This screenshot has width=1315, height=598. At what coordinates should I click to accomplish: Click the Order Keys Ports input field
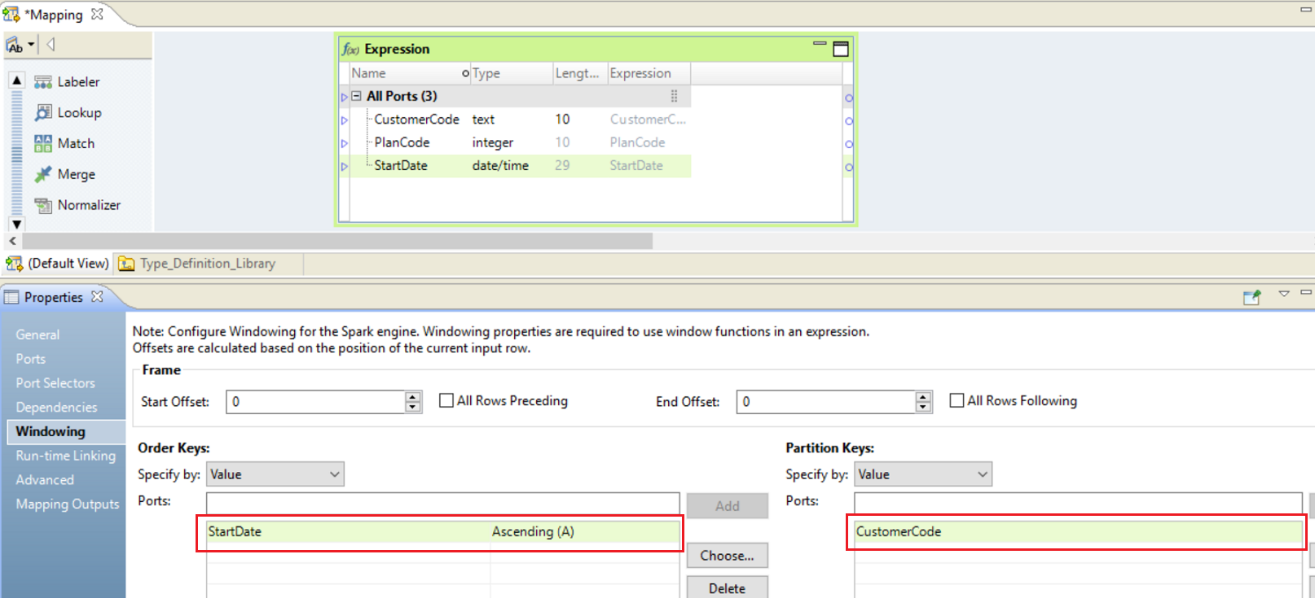pyautogui.click(x=442, y=503)
